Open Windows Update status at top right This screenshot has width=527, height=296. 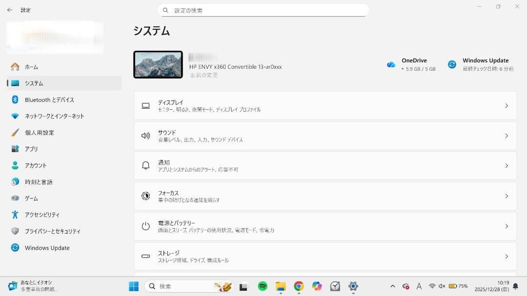coord(486,63)
